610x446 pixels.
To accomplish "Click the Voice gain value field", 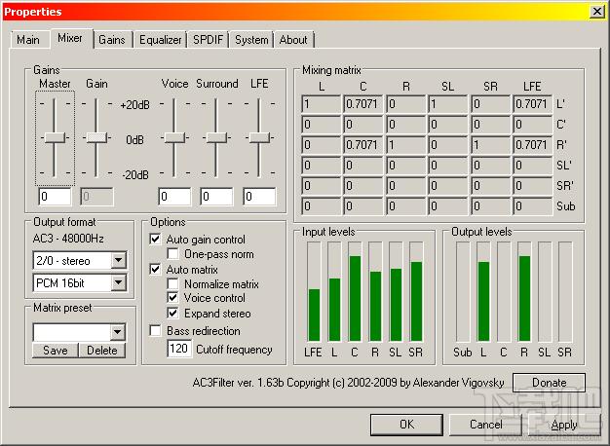I will point(174,197).
